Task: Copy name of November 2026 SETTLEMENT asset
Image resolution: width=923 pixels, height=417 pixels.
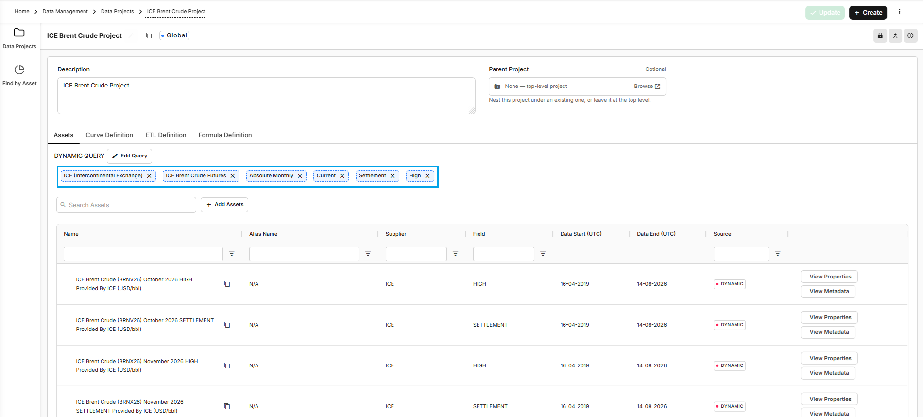Action: (227, 406)
